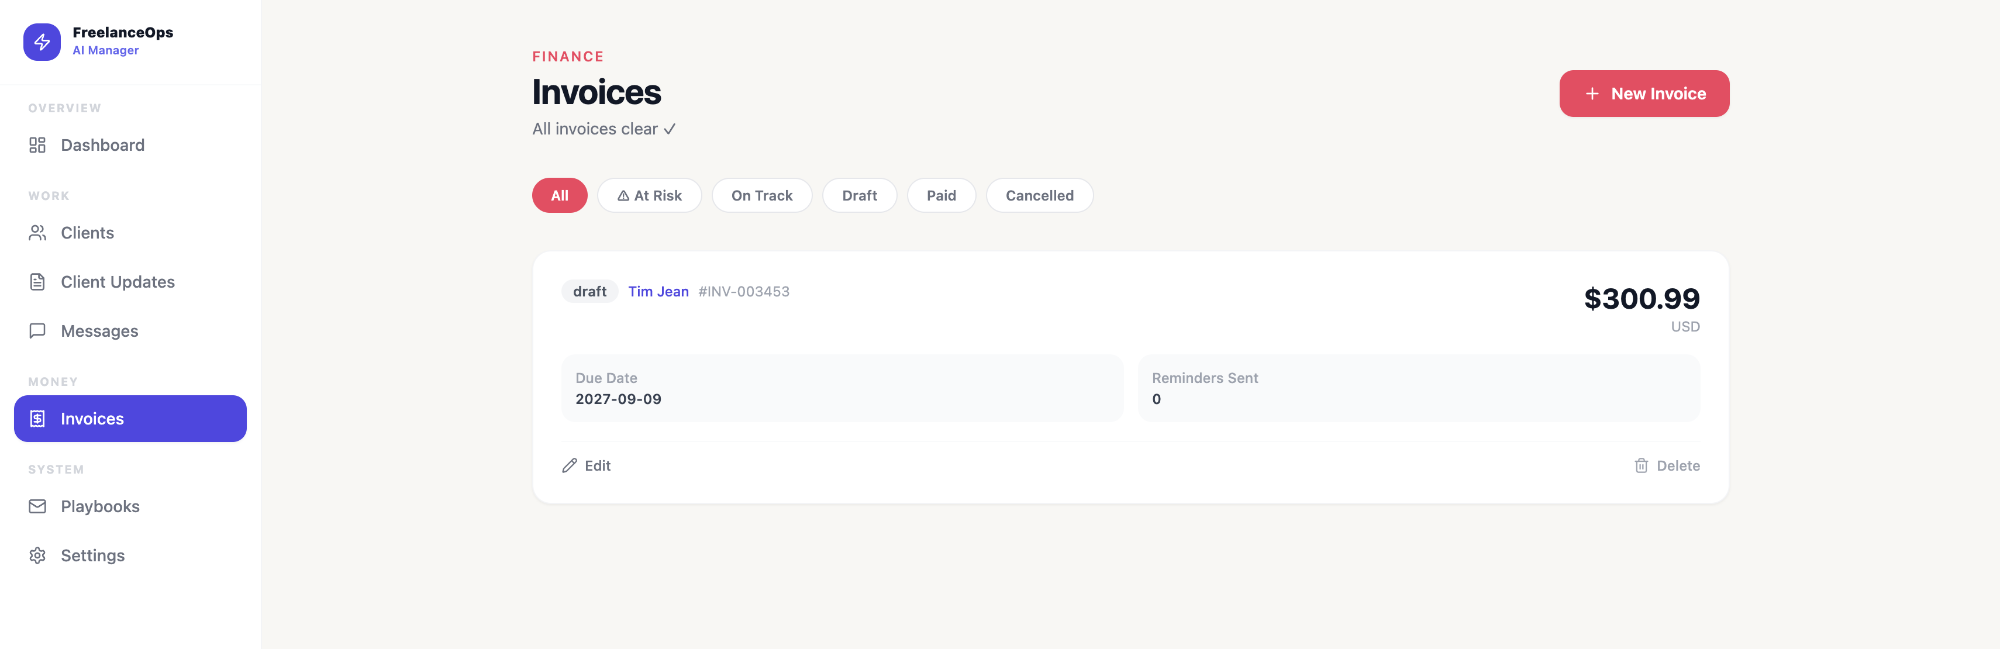Click the Delete trash icon on the invoice
2000x649 pixels.
click(1640, 466)
